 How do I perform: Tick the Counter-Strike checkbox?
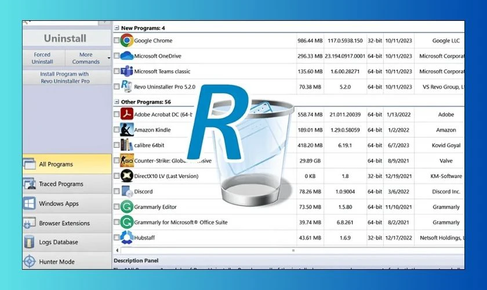(117, 161)
